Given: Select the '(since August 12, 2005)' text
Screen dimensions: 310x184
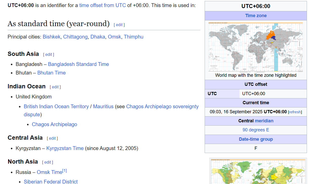Looking at the screenshot, I should pyautogui.click(x=111, y=148).
